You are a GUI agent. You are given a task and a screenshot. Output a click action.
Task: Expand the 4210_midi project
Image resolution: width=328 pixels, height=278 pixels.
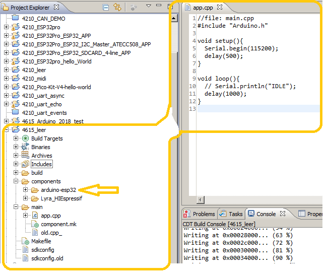pyautogui.click(x=6, y=79)
